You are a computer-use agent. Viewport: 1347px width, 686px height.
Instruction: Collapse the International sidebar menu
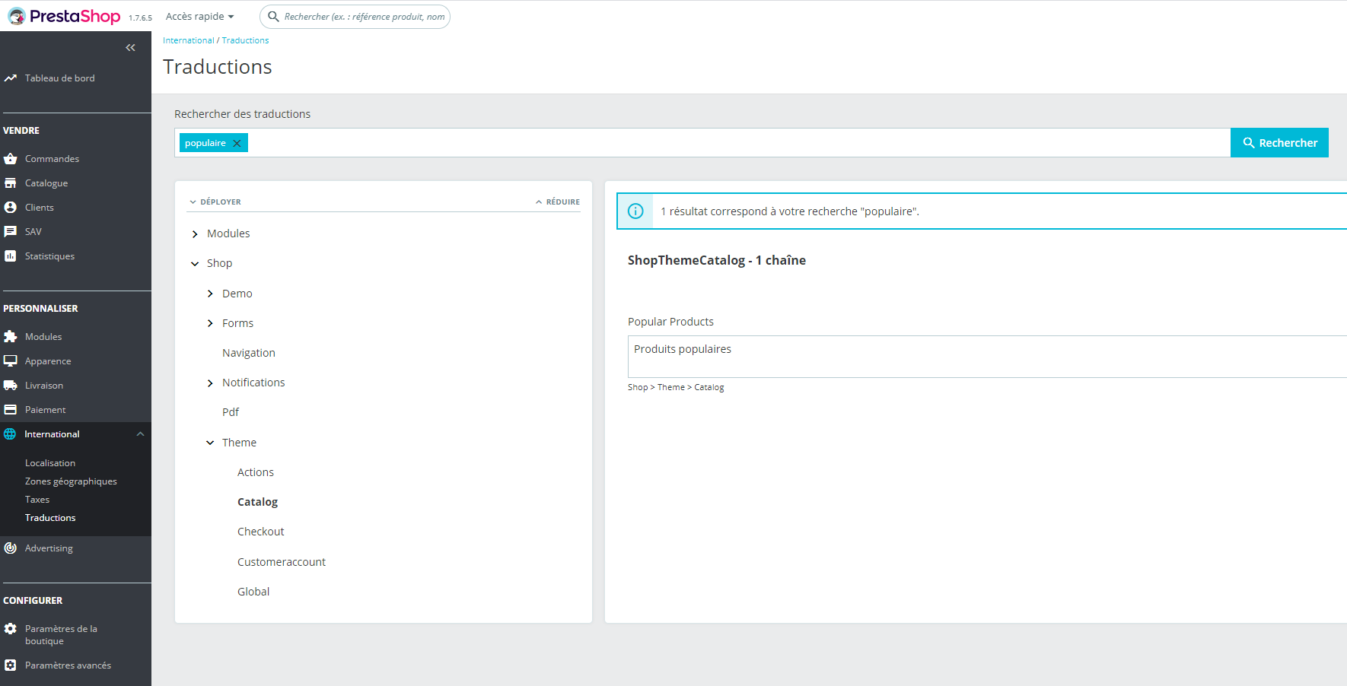tap(140, 434)
